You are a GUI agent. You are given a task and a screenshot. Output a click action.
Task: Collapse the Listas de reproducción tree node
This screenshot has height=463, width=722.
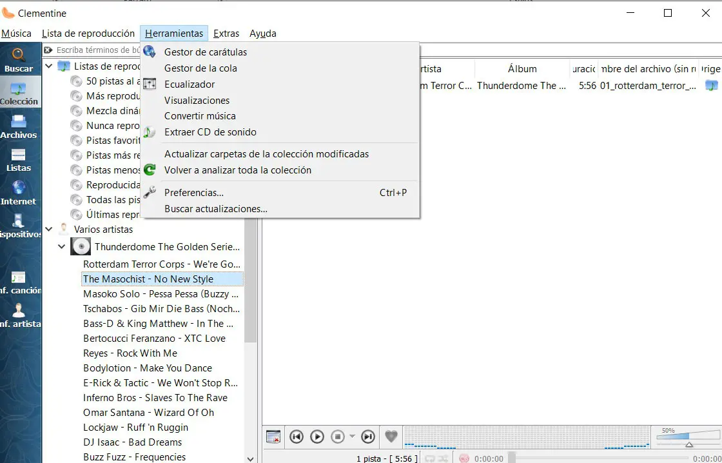coord(49,66)
